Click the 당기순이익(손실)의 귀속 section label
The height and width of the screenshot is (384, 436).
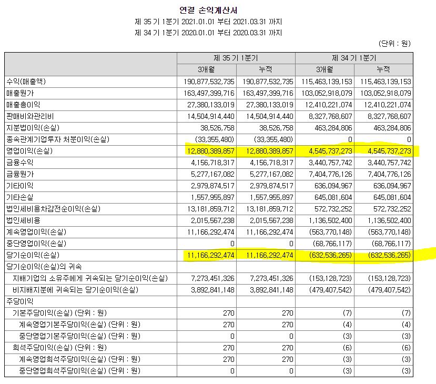44,267
